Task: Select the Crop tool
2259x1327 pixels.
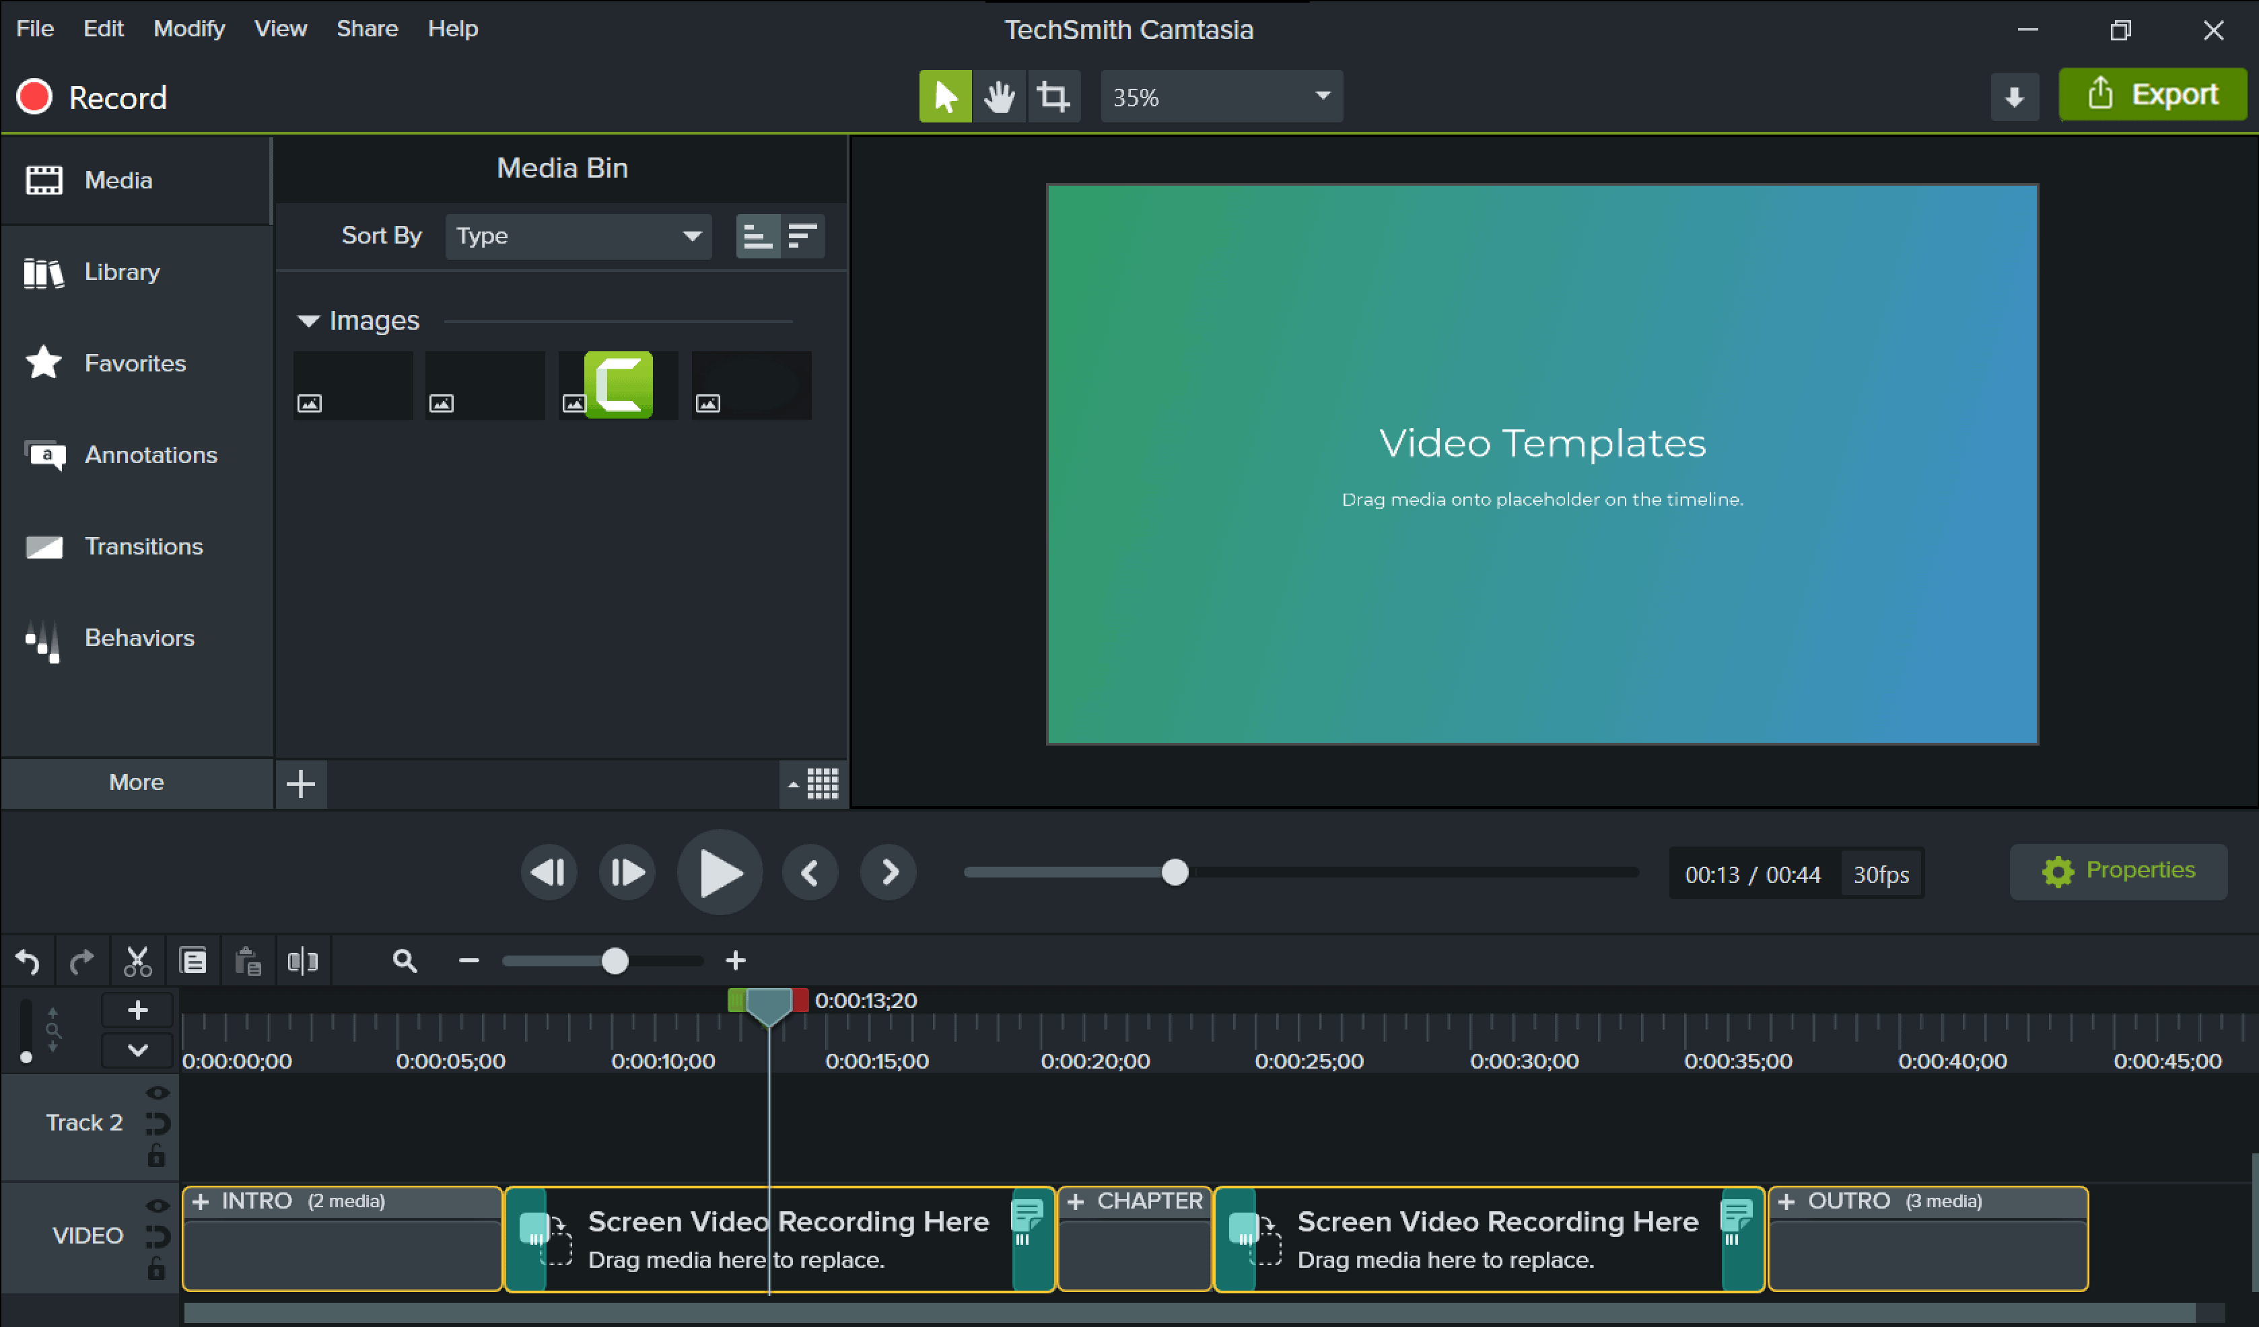Action: click(1053, 96)
